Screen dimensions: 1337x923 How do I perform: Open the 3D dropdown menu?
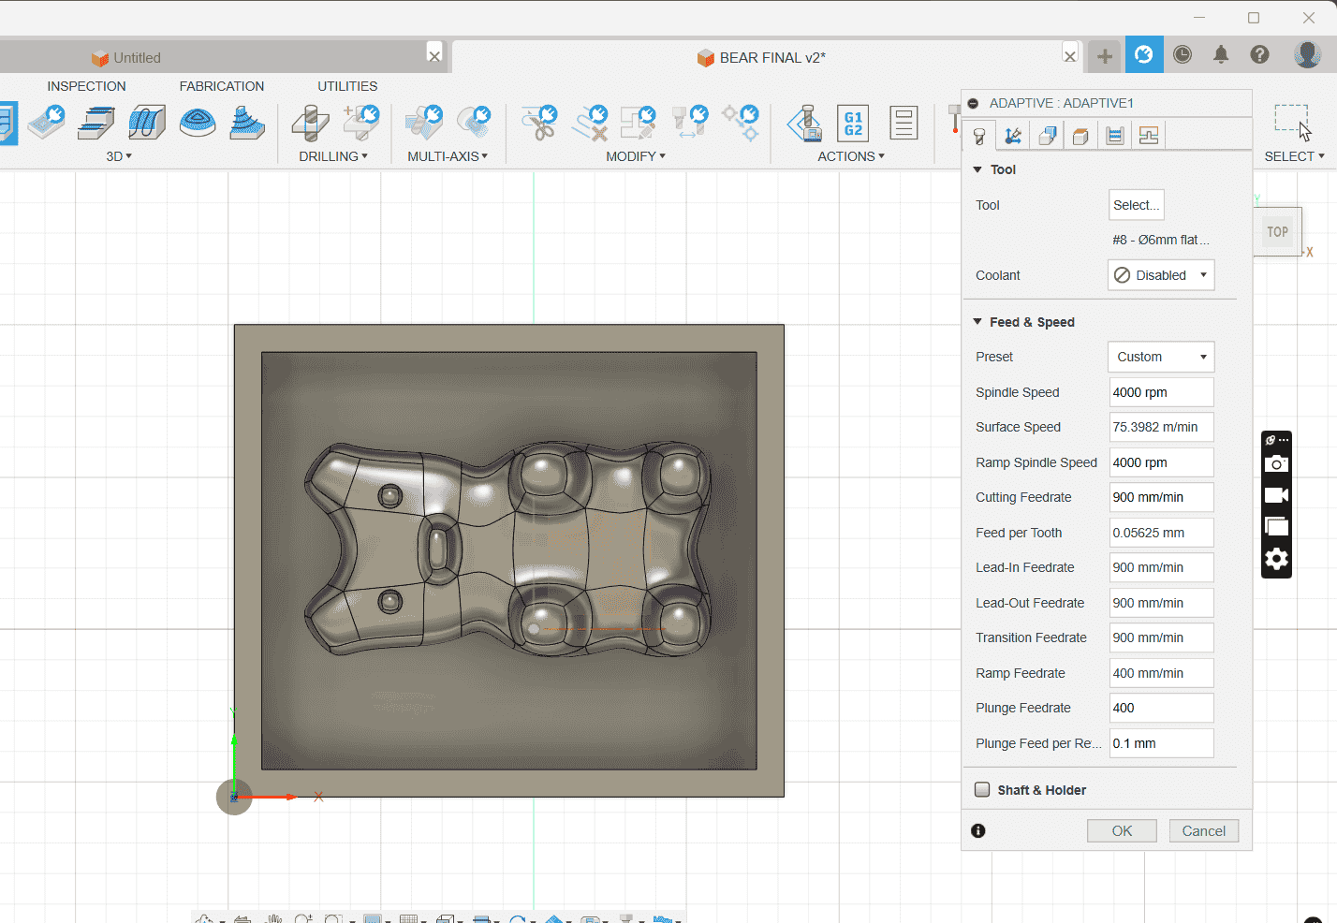tap(119, 156)
